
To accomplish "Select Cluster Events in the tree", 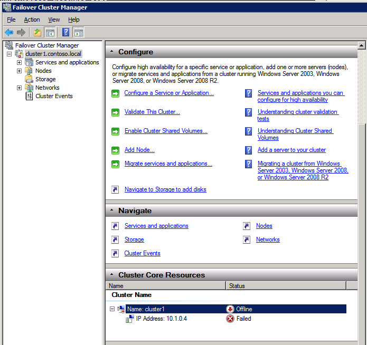I will 54,96.
